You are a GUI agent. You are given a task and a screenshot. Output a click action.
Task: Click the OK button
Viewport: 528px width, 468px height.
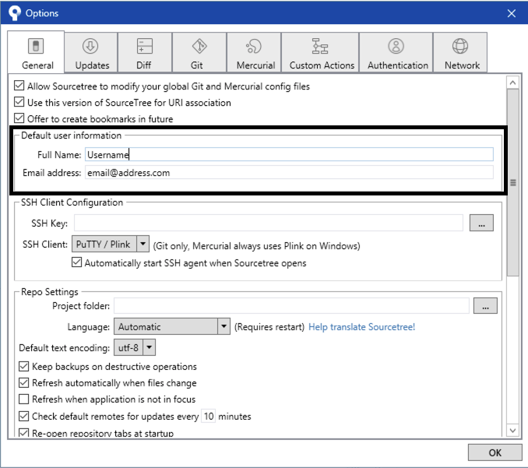click(x=495, y=452)
